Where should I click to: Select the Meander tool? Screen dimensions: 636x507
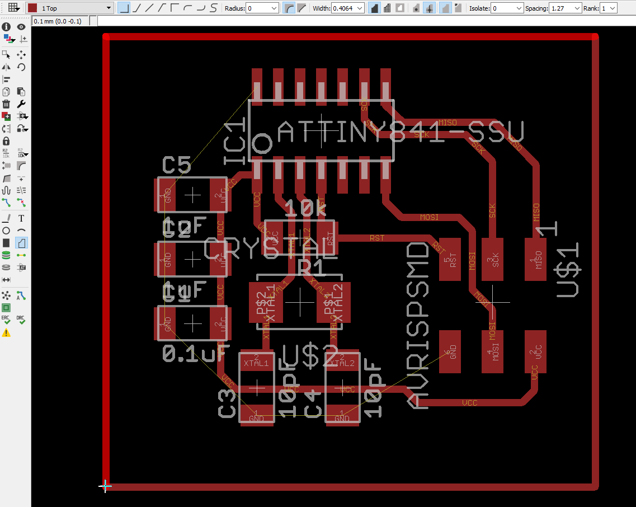6,190
